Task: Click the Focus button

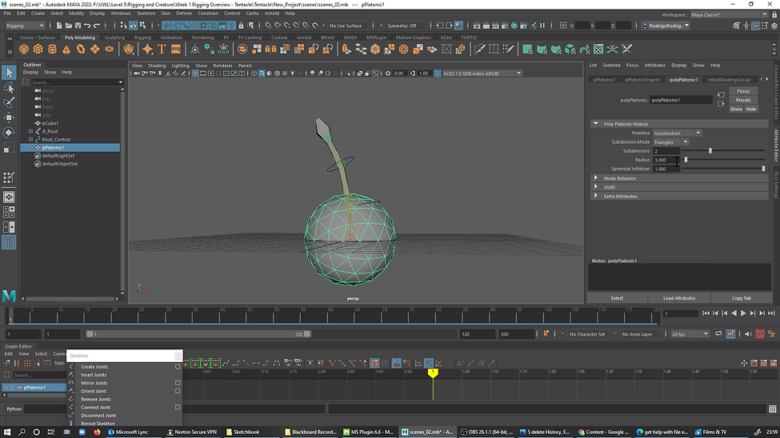Action: tap(743, 91)
